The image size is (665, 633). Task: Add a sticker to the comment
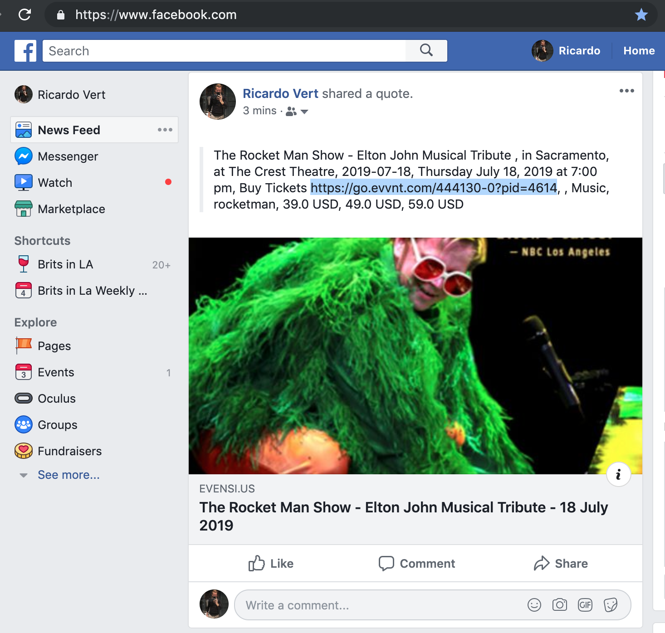pyautogui.click(x=611, y=605)
